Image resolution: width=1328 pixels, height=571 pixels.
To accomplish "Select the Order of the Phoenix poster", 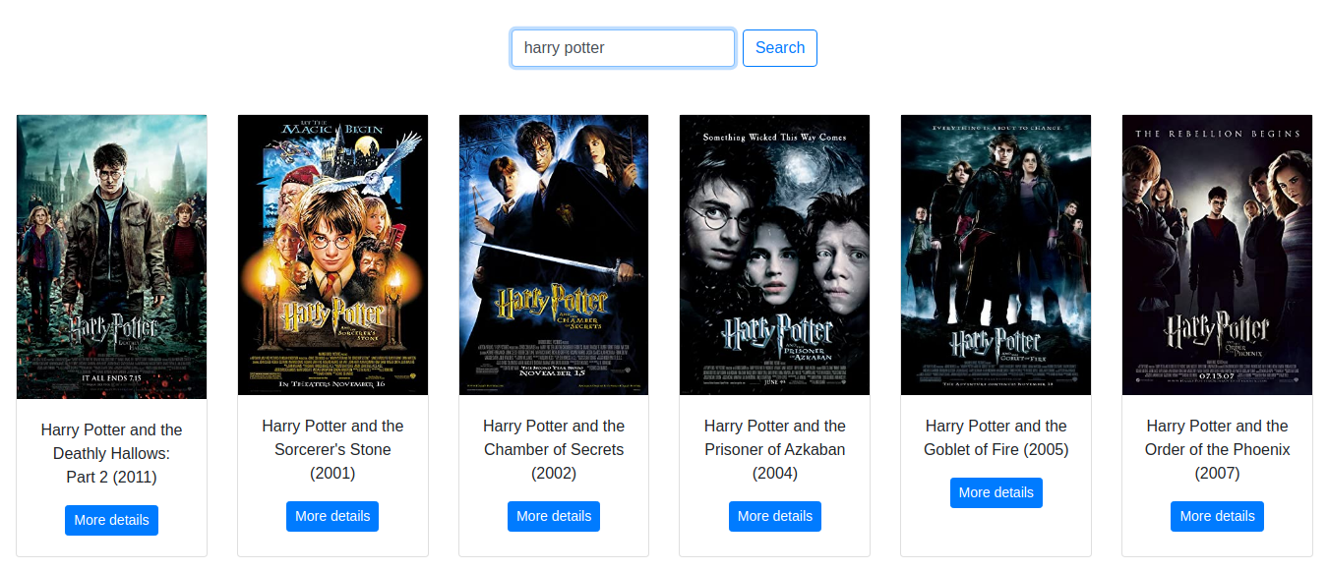I will [x=1217, y=255].
